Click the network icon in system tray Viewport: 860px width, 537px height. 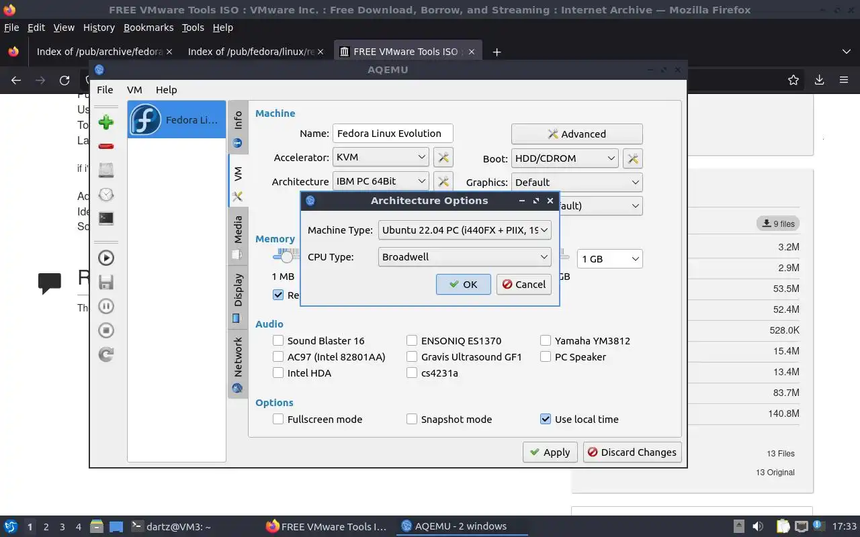tap(801, 526)
